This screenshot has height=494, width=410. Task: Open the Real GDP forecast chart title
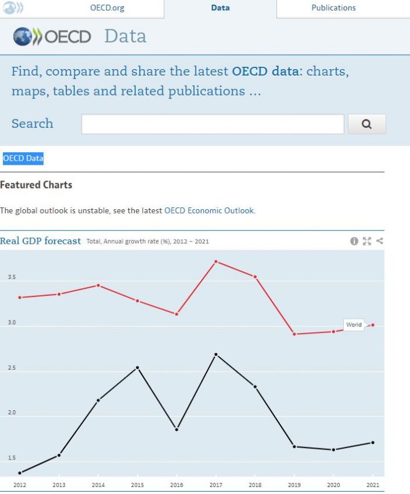tap(42, 241)
